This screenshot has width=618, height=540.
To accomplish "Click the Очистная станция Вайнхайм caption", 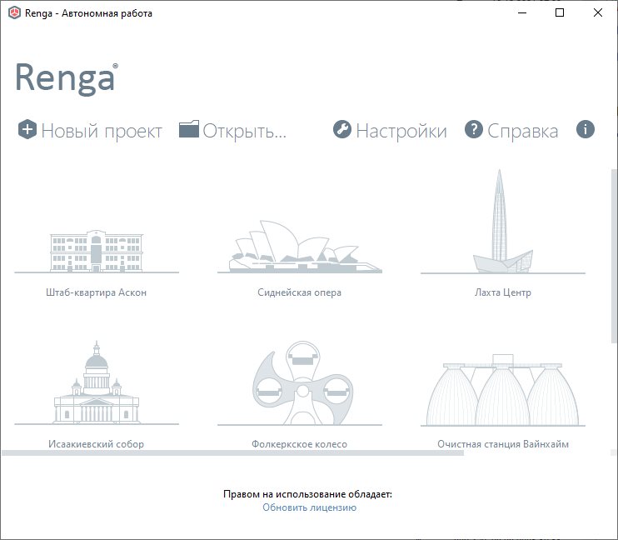I will click(503, 444).
